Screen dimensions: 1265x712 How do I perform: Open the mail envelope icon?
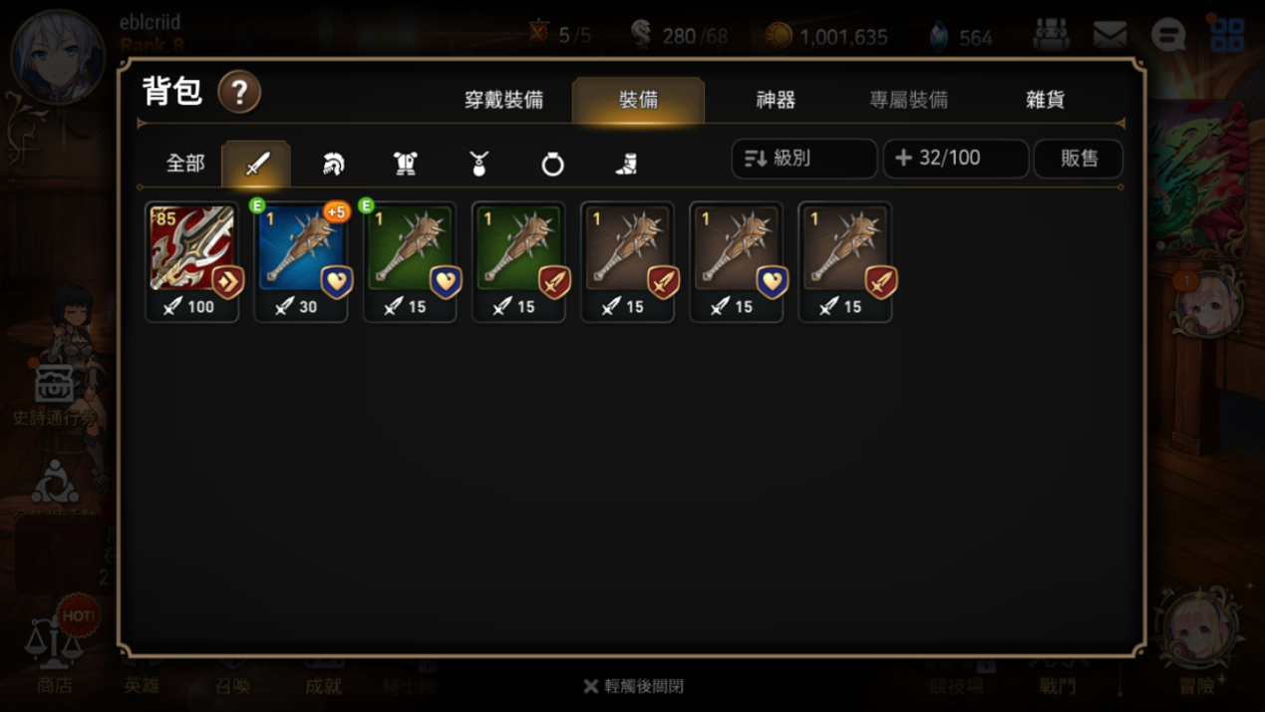pyautogui.click(x=1109, y=35)
